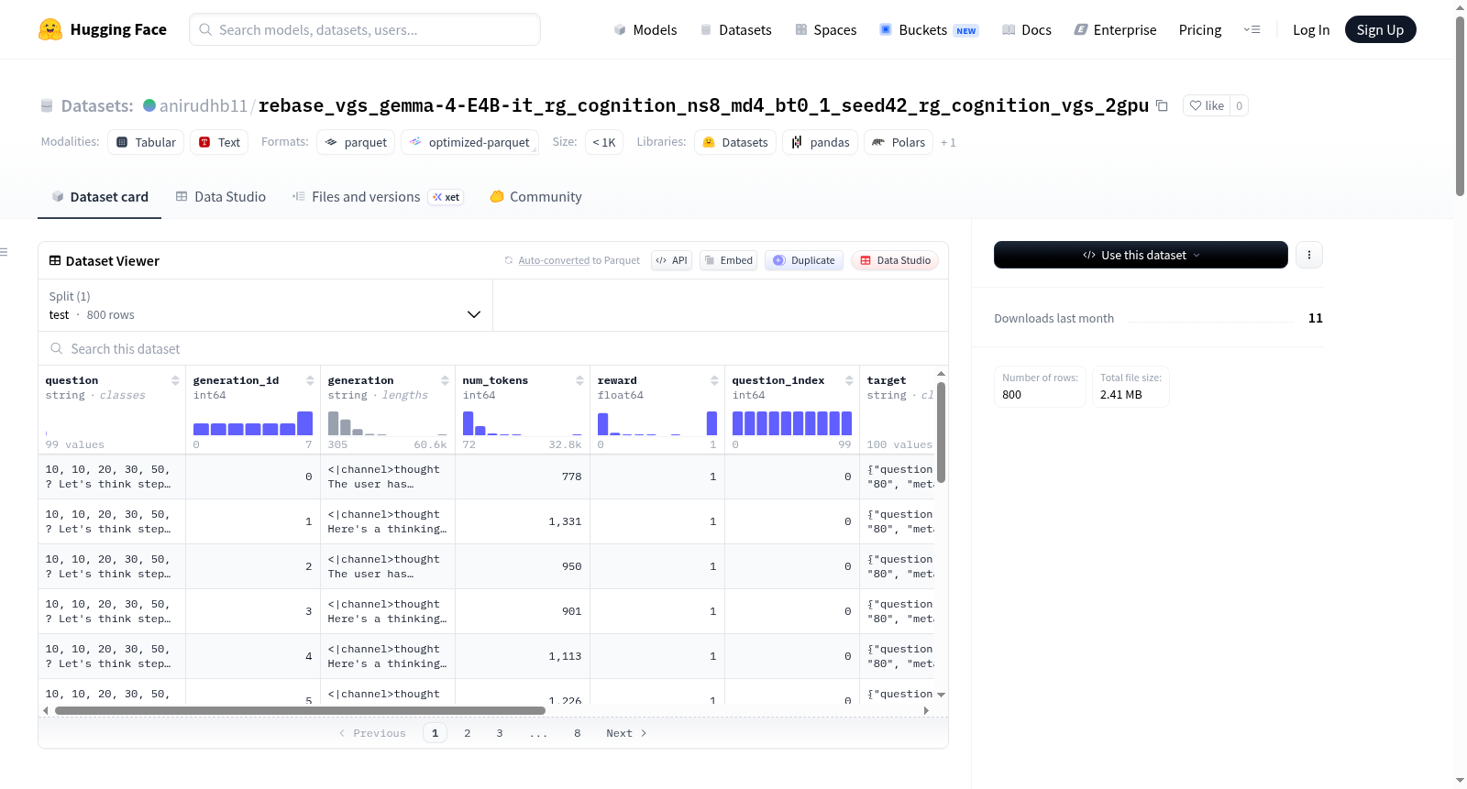Sort the reward column with its sort icon
Screen dimensions: 1467x789
pos(714,380)
